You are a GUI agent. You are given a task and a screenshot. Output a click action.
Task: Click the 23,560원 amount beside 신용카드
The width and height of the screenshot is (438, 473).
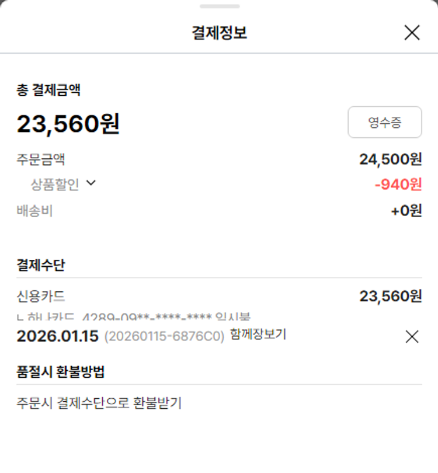point(390,296)
